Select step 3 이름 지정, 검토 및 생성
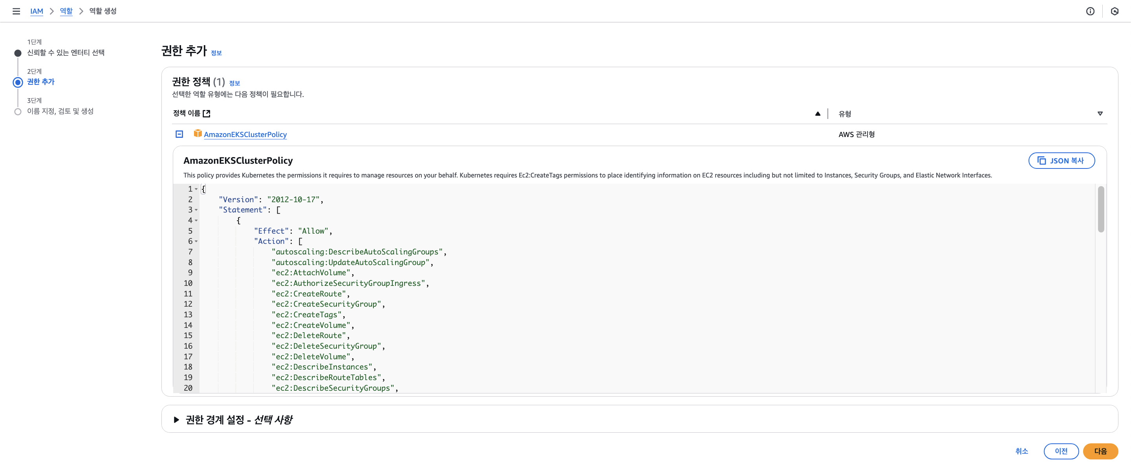This screenshot has width=1131, height=472. 60,111
